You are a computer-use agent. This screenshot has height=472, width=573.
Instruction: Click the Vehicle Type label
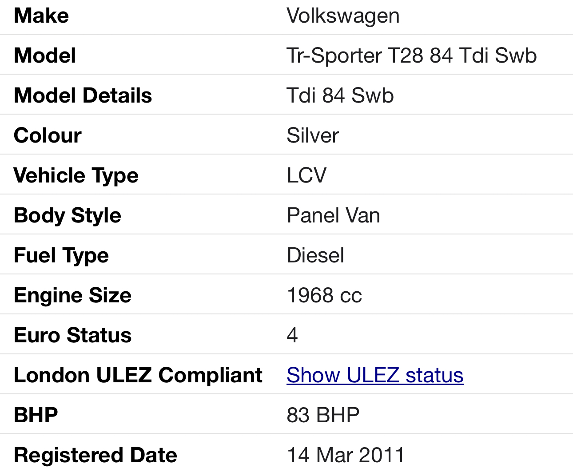click(x=76, y=176)
